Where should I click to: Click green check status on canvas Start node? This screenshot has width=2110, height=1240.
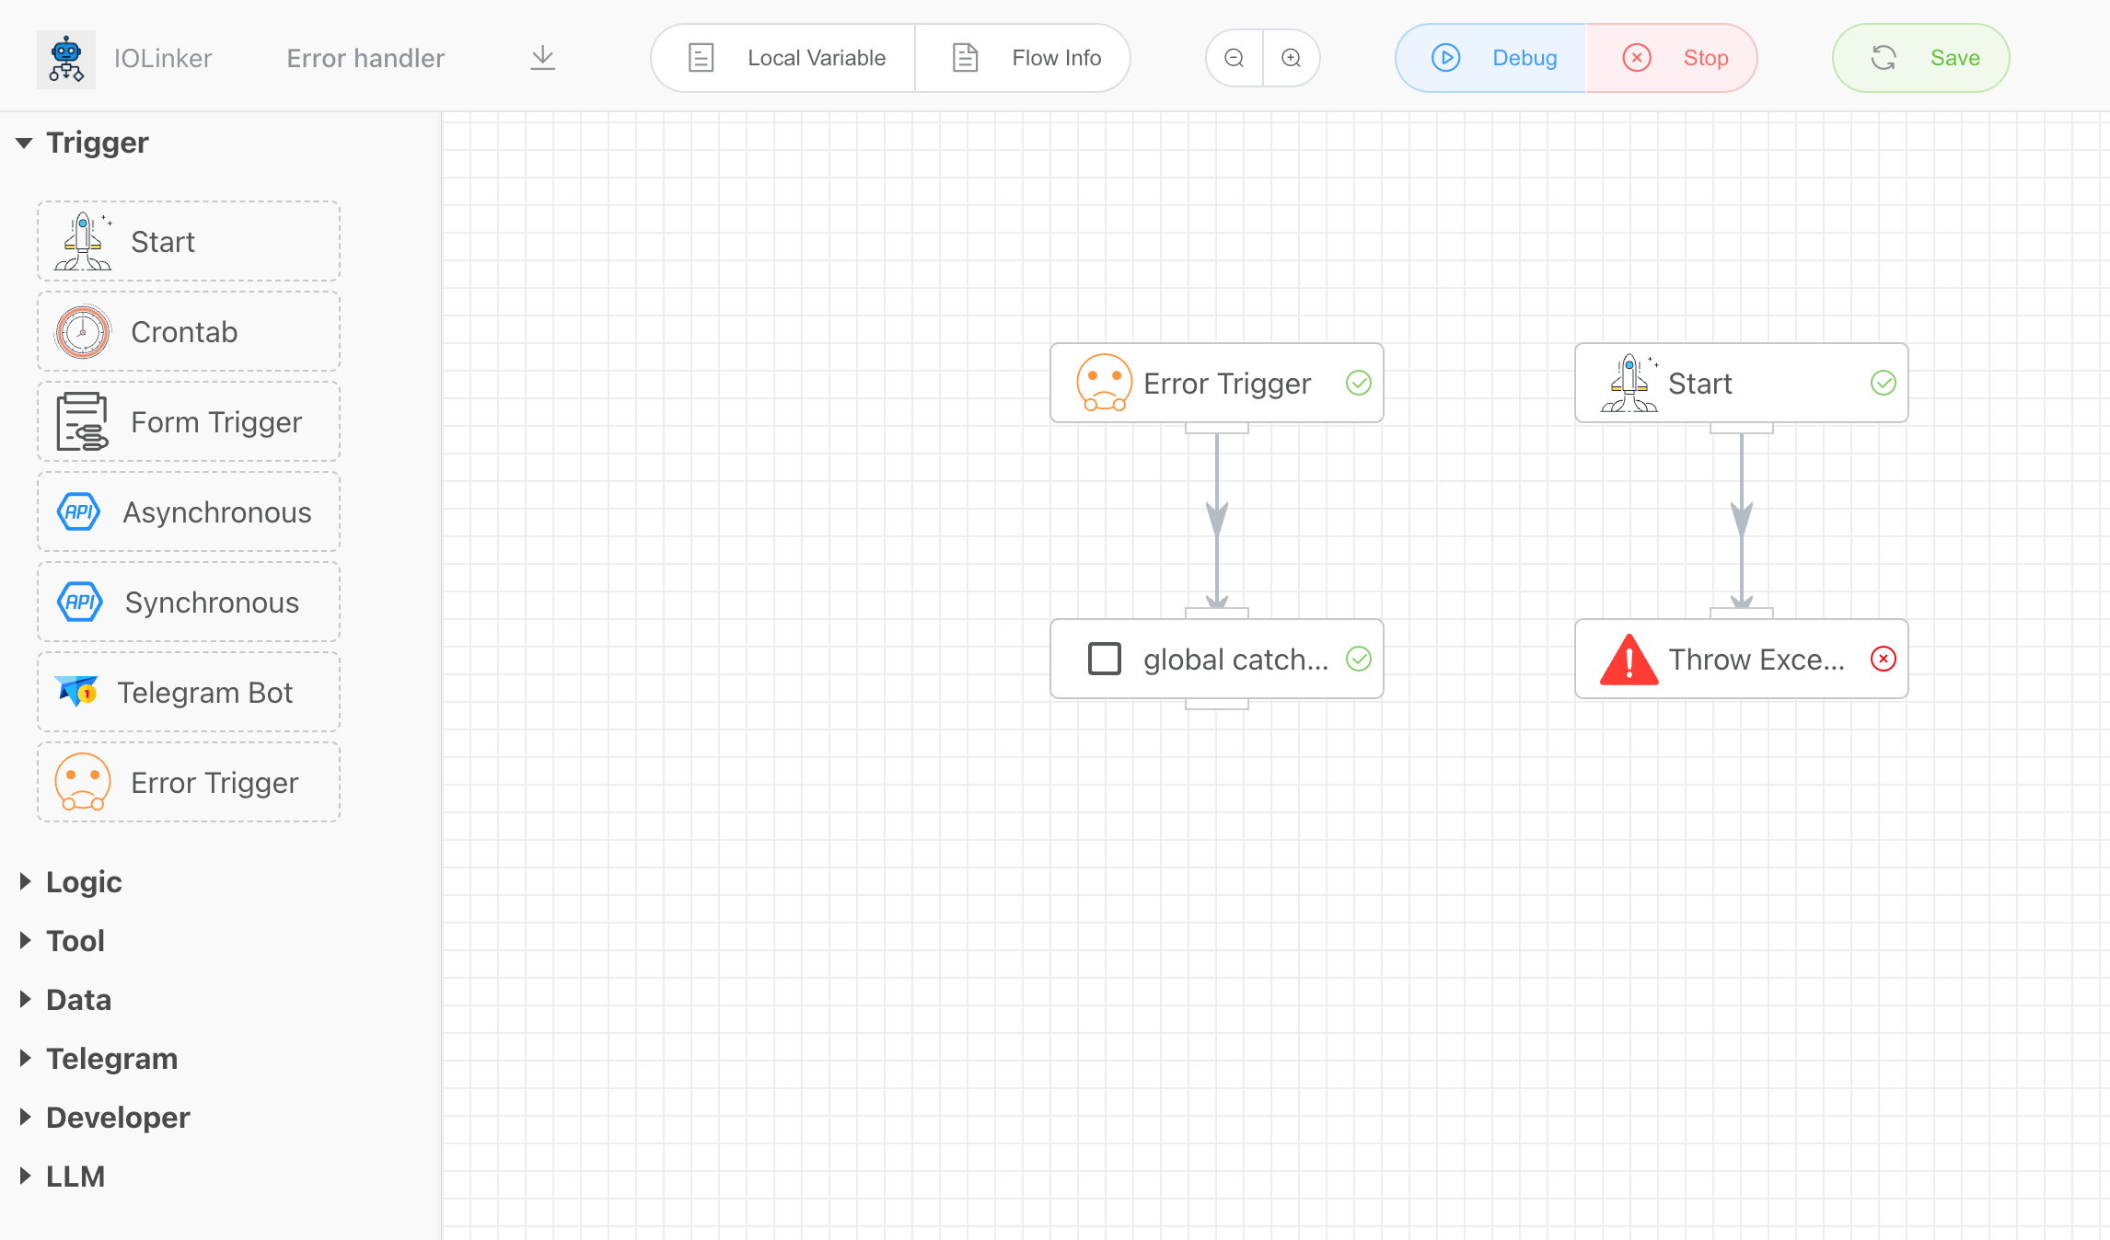tap(1883, 383)
